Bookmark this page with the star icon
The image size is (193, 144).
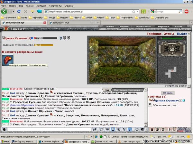(133, 12)
